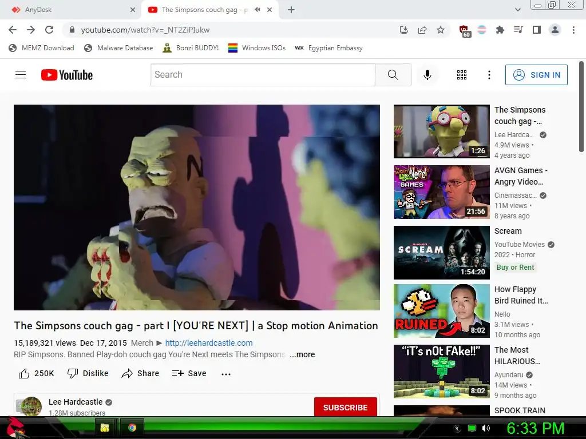Click the Dislike button
The height and width of the screenshot is (439, 586).
coord(88,373)
